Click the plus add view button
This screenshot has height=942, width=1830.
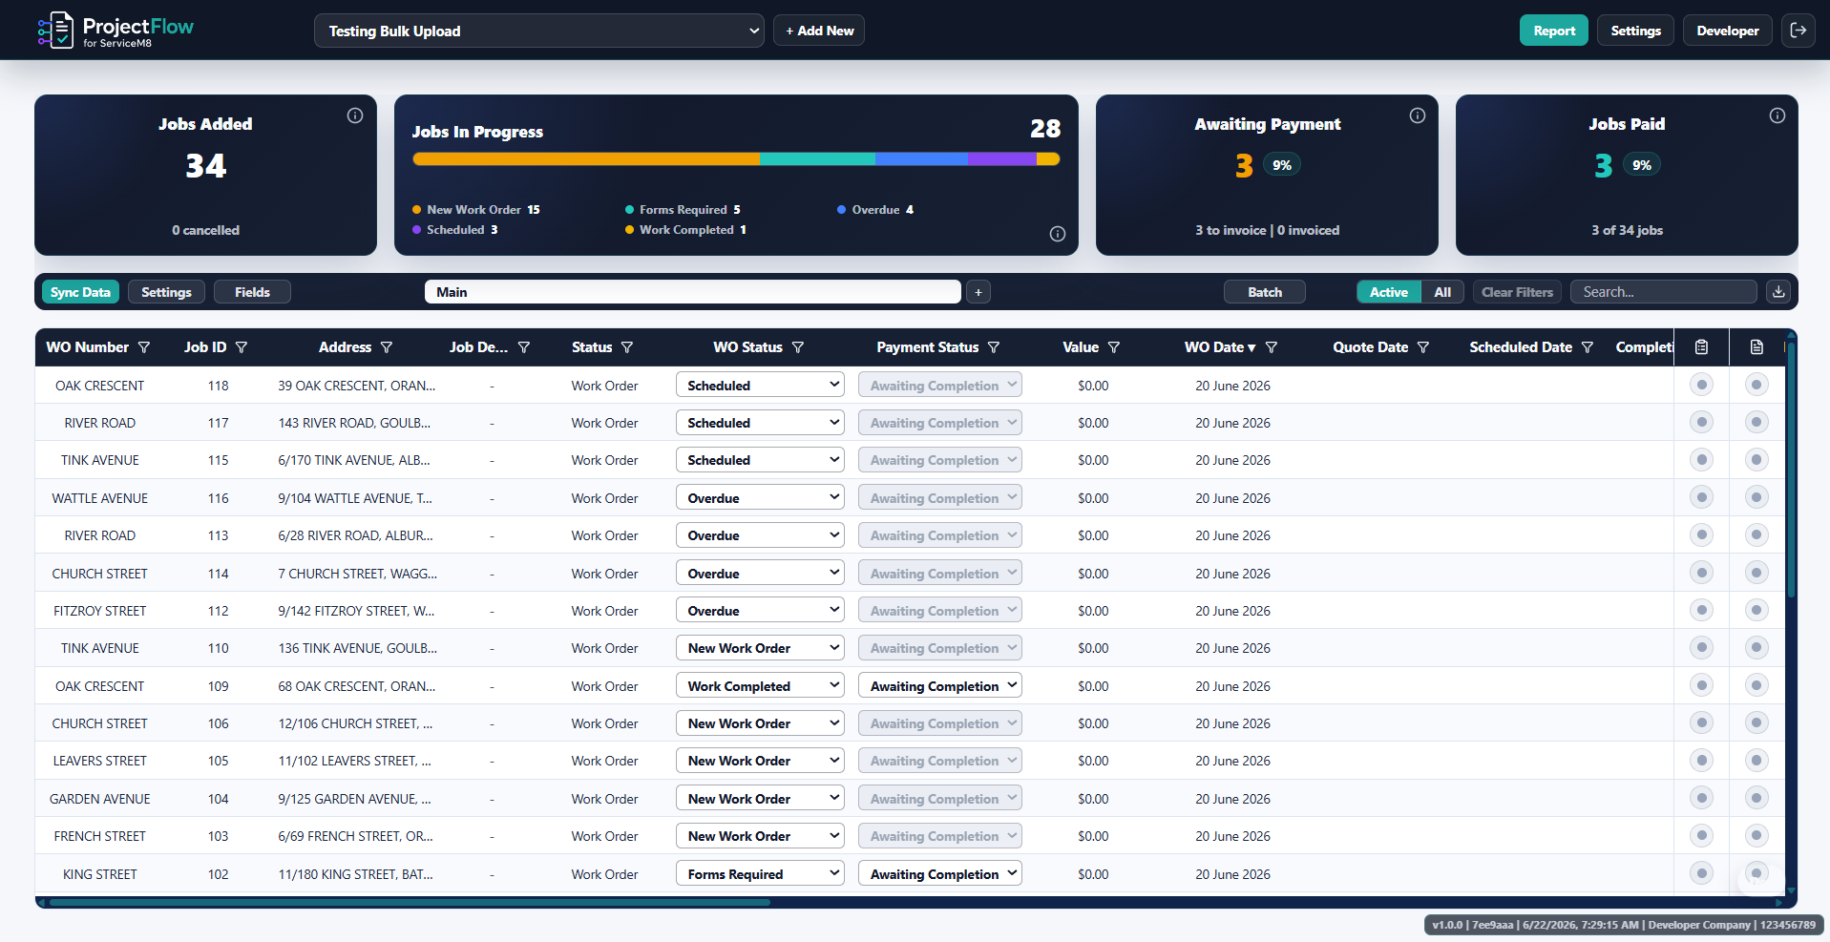(x=978, y=292)
